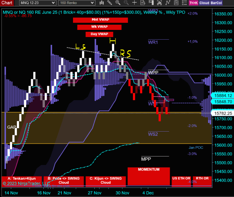Click the RTH OR box

click(x=202, y=181)
